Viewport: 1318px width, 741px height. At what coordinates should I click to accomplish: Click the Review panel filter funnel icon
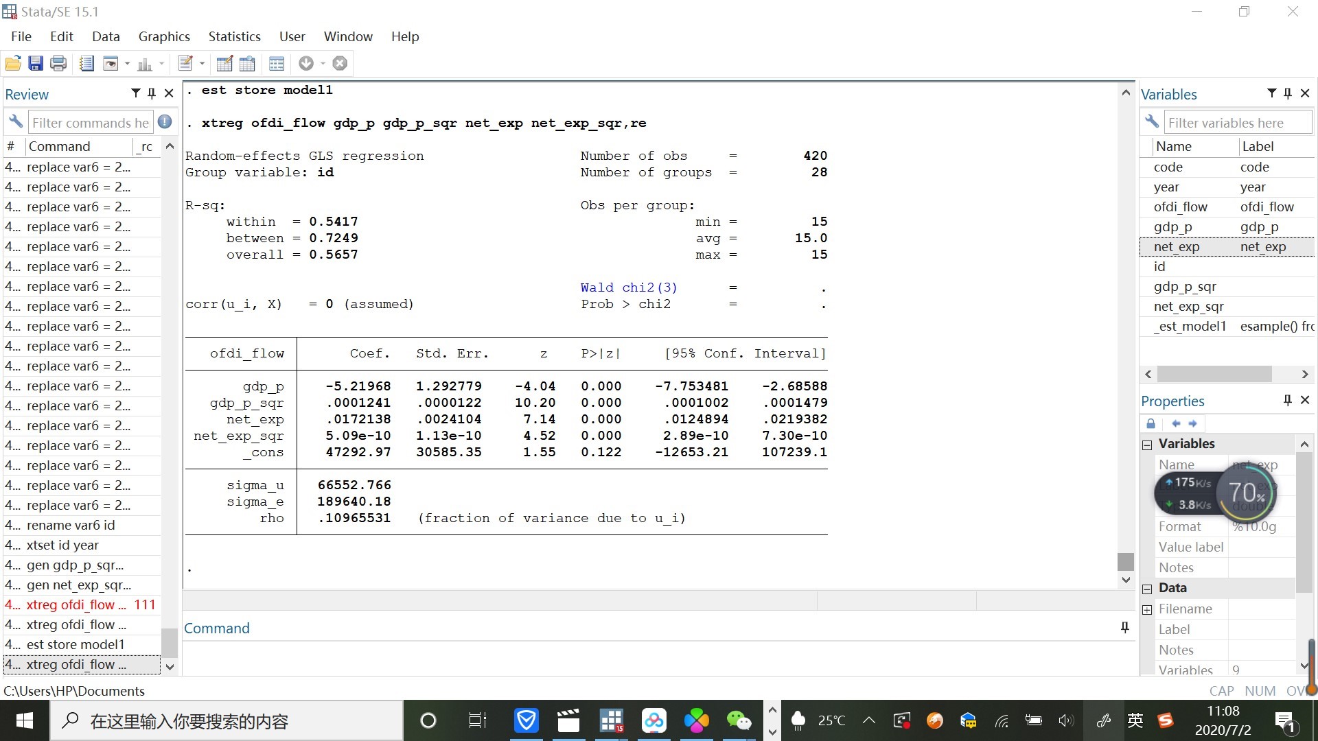[135, 93]
